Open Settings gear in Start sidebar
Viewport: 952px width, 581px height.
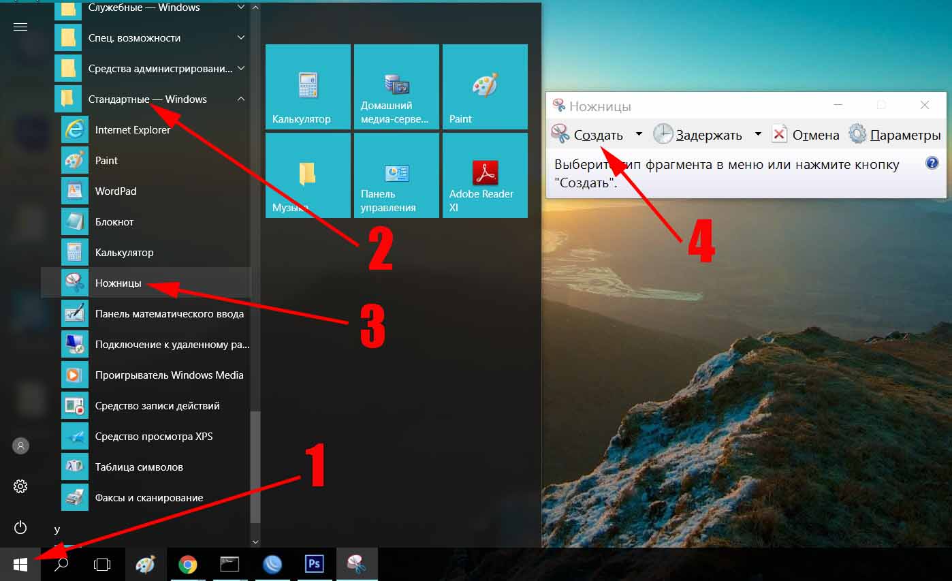20,486
